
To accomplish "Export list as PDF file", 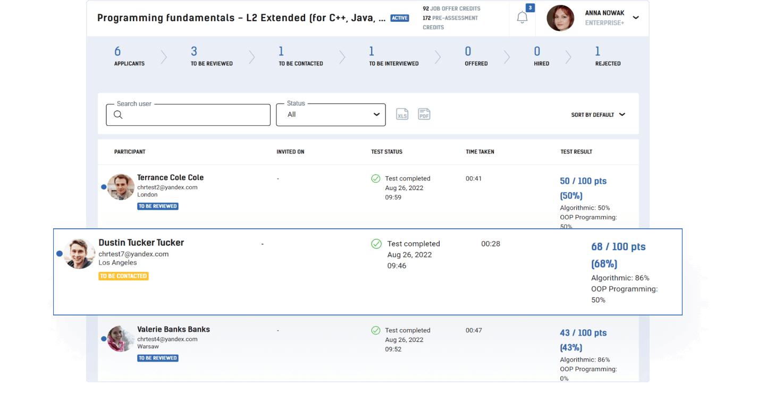I will [424, 114].
